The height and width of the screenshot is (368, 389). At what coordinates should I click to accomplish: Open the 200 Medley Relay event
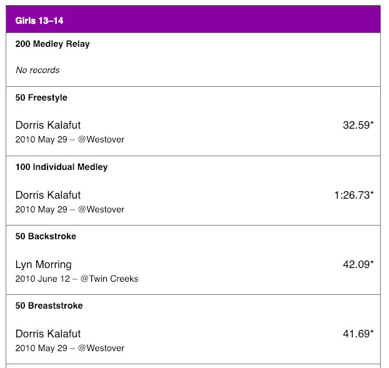[x=53, y=44]
